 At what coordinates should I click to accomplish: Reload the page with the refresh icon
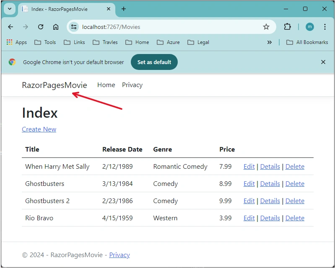(41, 27)
